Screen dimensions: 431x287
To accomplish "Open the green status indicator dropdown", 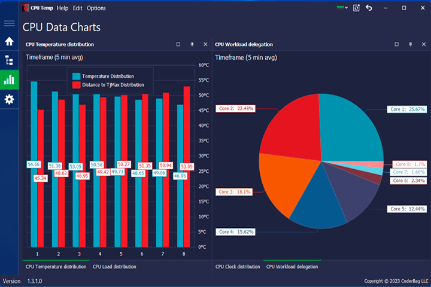I will 342,8.
